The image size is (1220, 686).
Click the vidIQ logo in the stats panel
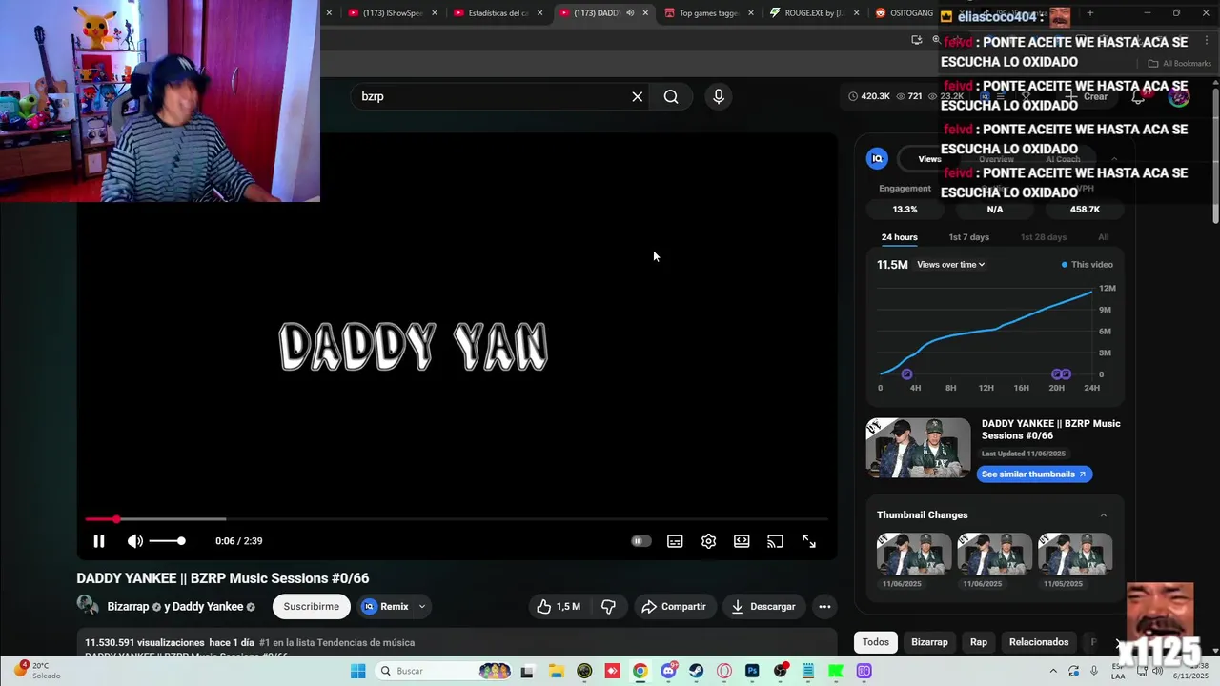coord(877,159)
